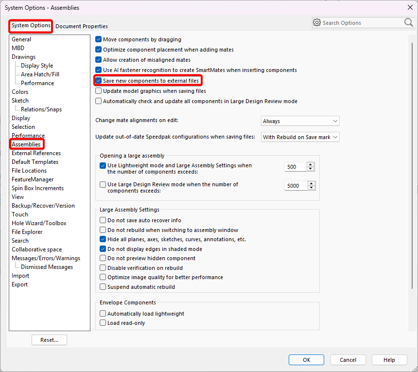Enable Disable verification on rebuild checkbox
The width and height of the screenshot is (418, 372).
tap(103, 268)
